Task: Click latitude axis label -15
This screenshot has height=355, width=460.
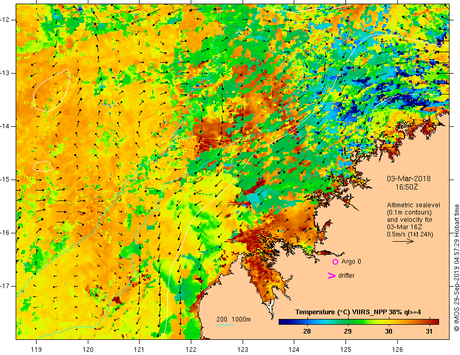Action: [x=5, y=180]
